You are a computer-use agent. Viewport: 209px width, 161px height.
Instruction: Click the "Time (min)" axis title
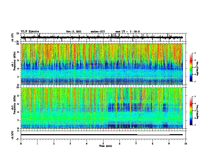106,146
